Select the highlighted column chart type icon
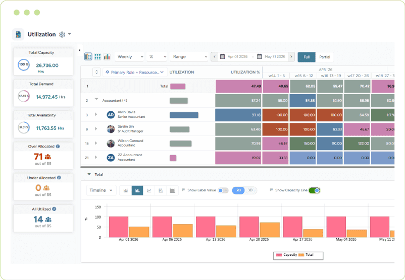The width and height of the screenshot is (405, 280). point(137,191)
